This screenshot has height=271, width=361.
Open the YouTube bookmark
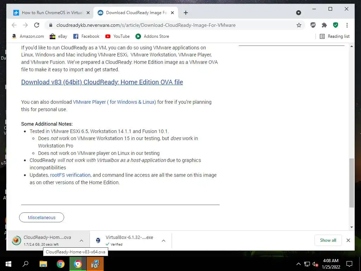pyautogui.click(x=117, y=36)
